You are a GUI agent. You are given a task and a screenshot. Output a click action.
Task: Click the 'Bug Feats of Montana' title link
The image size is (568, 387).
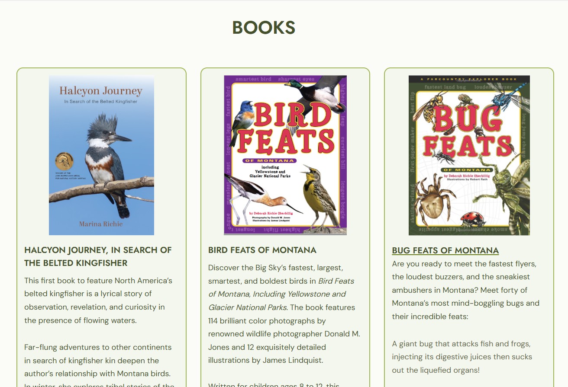[445, 250]
